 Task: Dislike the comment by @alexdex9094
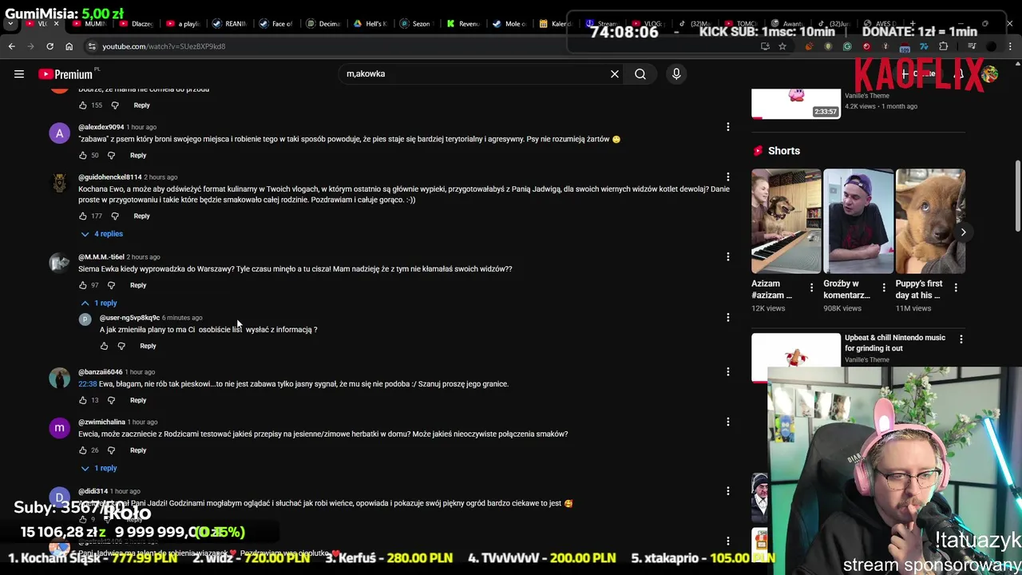pos(111,156)
